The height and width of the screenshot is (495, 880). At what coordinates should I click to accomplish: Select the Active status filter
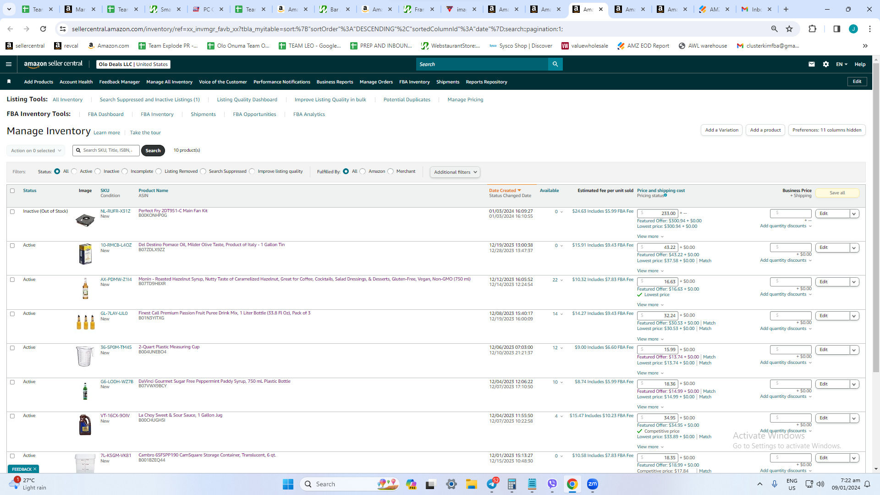74,171
